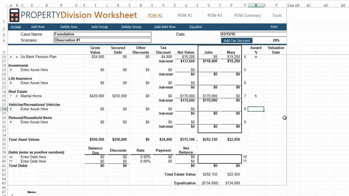Select pension tax discount $4,800 cell
This screenshot has width=349, height=196.
tap(166, 57)
